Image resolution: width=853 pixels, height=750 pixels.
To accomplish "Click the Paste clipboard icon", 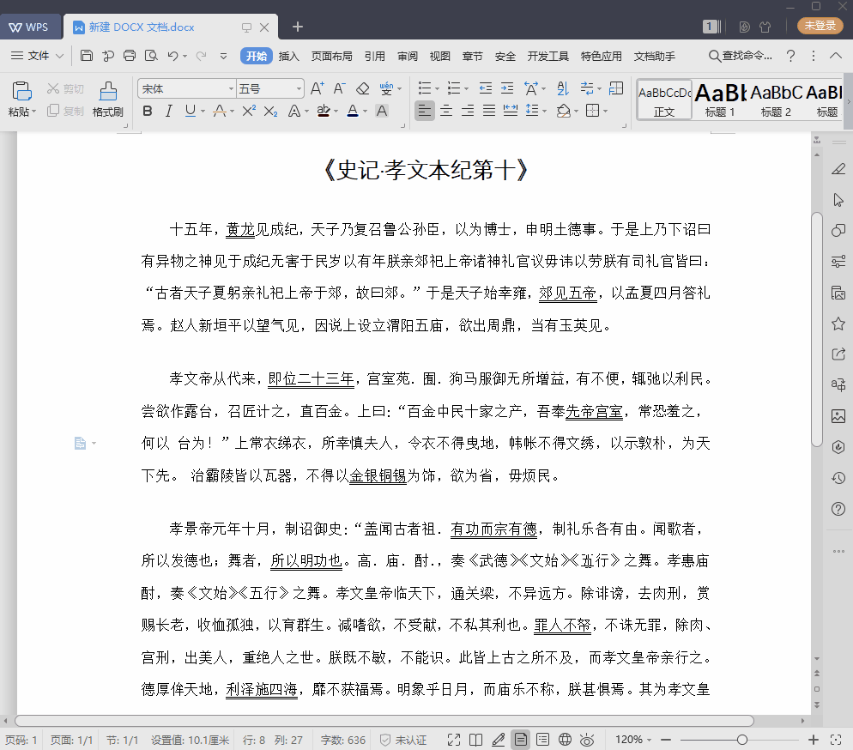I will 21,91.
